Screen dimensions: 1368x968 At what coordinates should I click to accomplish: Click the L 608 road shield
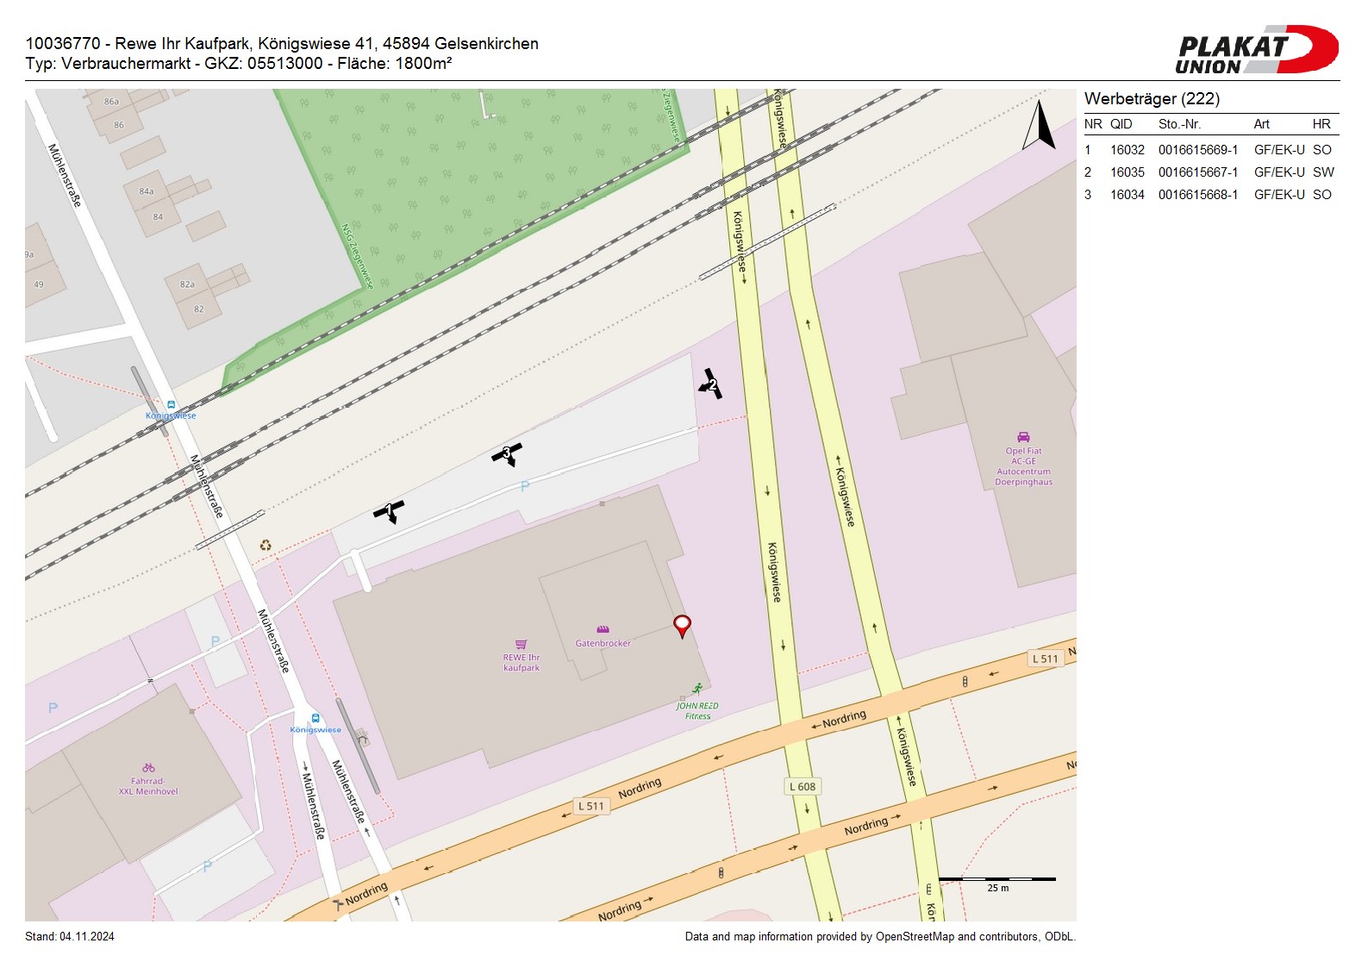click(802, 786)
